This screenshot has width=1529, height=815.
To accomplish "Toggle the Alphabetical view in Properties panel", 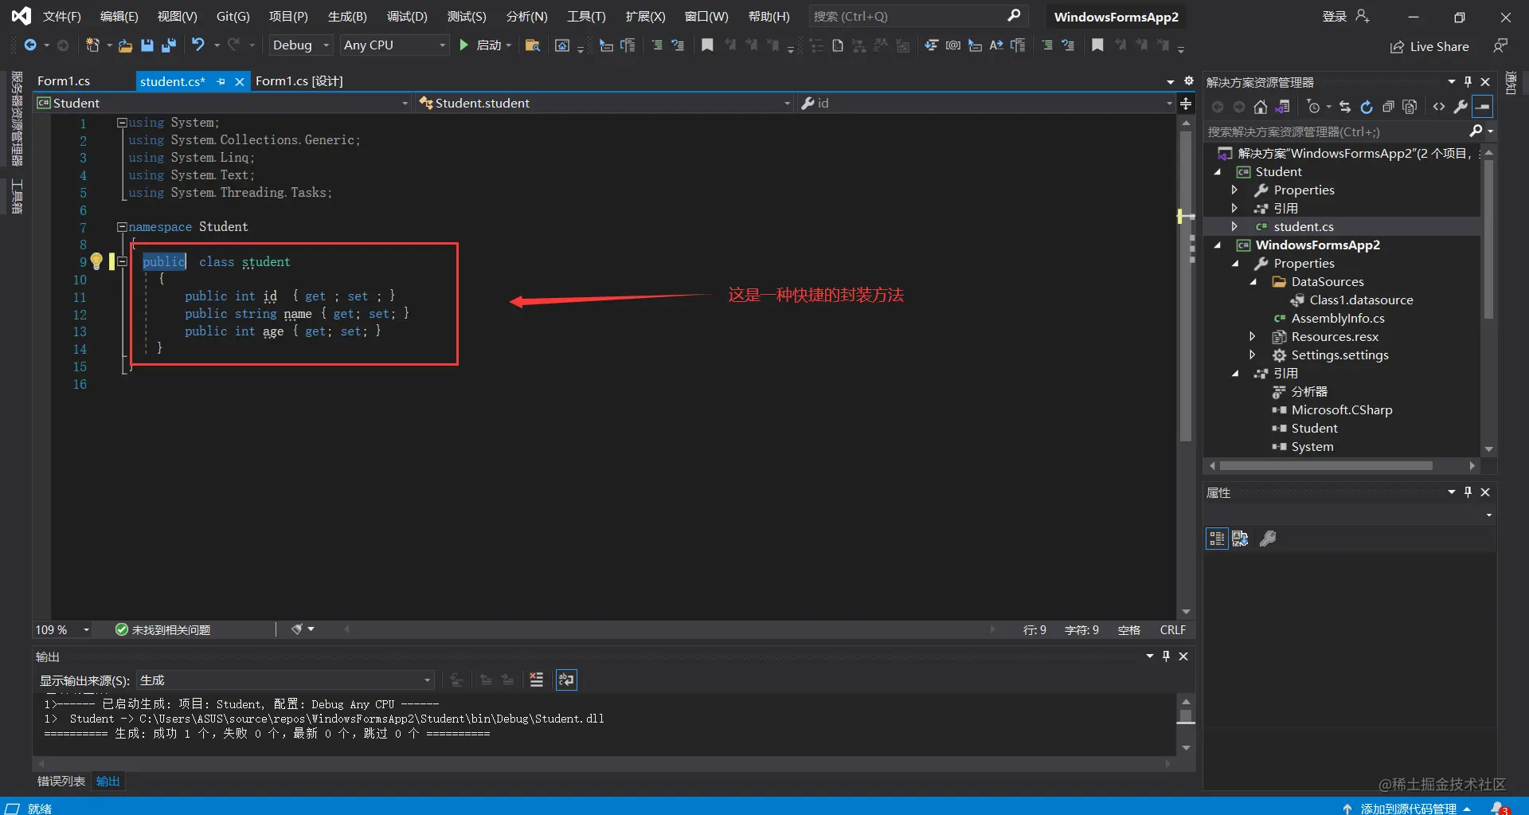I will (1240, 539).
